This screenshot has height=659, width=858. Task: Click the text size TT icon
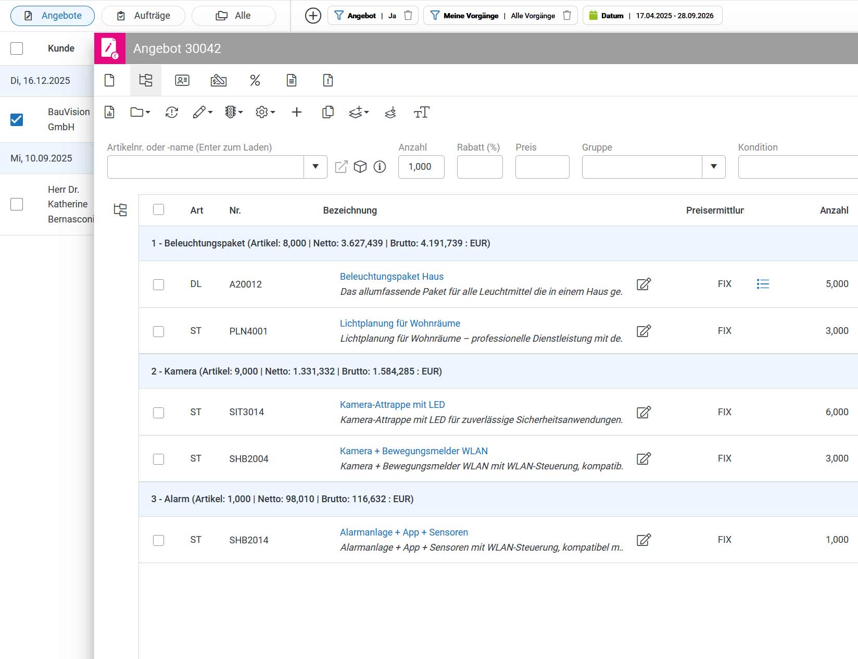pyautogui.click(x=421, y=112)
